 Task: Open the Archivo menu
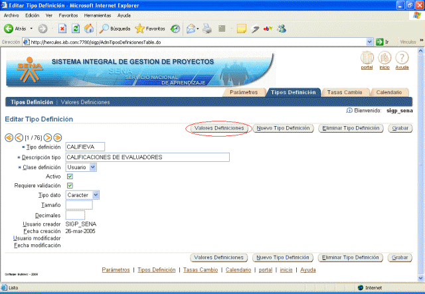click(11, 15)
